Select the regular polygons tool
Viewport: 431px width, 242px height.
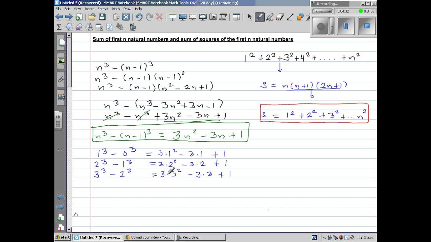(x=79, y=27)
